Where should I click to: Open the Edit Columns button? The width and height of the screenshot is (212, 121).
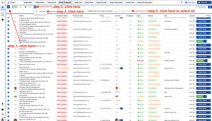201,7
